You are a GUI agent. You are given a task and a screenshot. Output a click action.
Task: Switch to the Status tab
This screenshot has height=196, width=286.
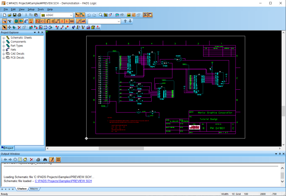pos(22,189)
